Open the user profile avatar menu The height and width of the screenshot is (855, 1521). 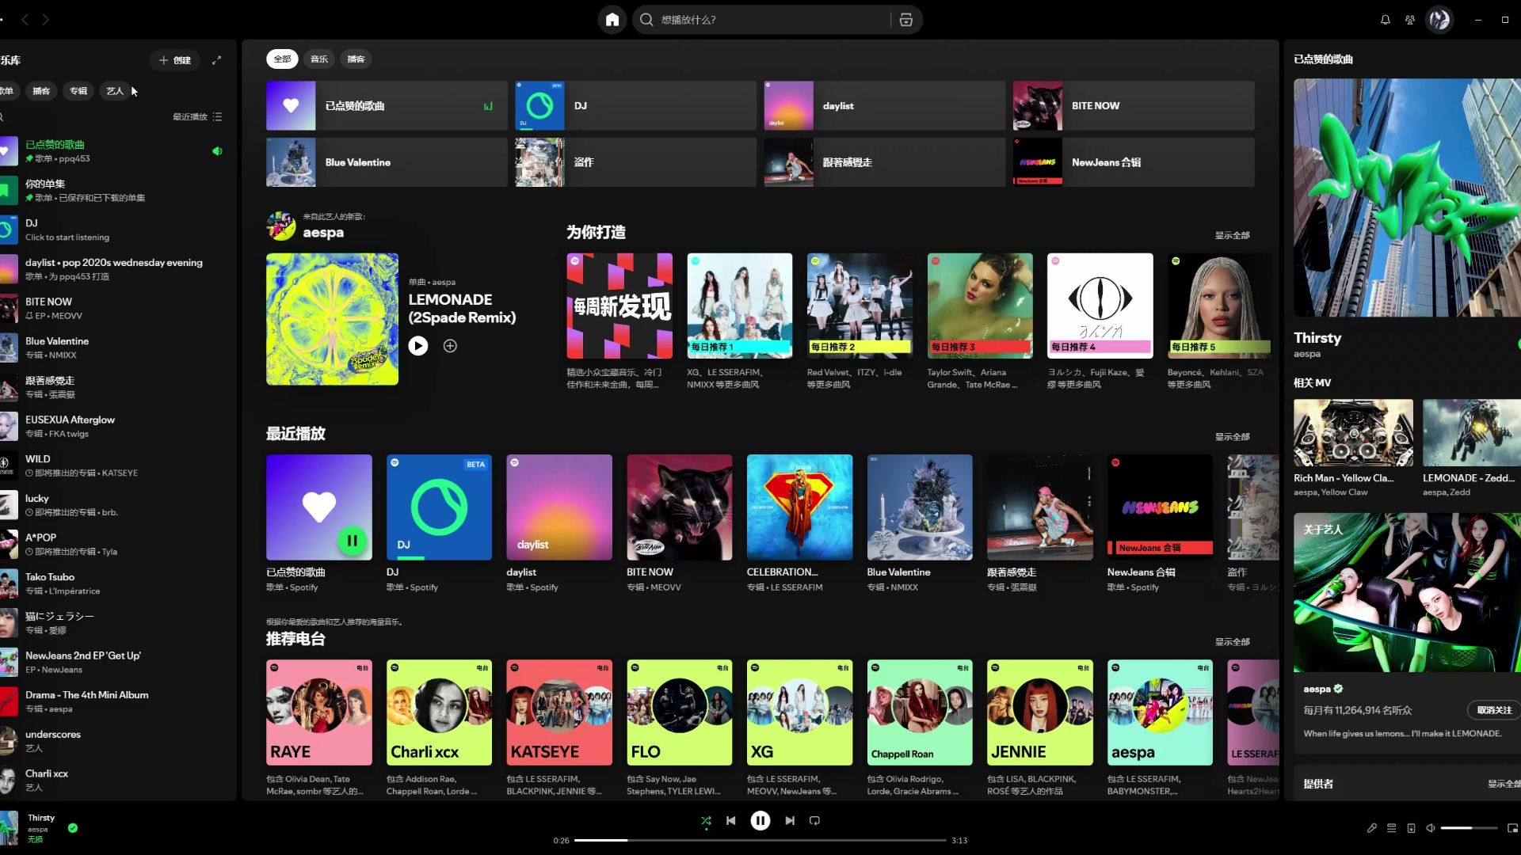(x=1439, y=20)
